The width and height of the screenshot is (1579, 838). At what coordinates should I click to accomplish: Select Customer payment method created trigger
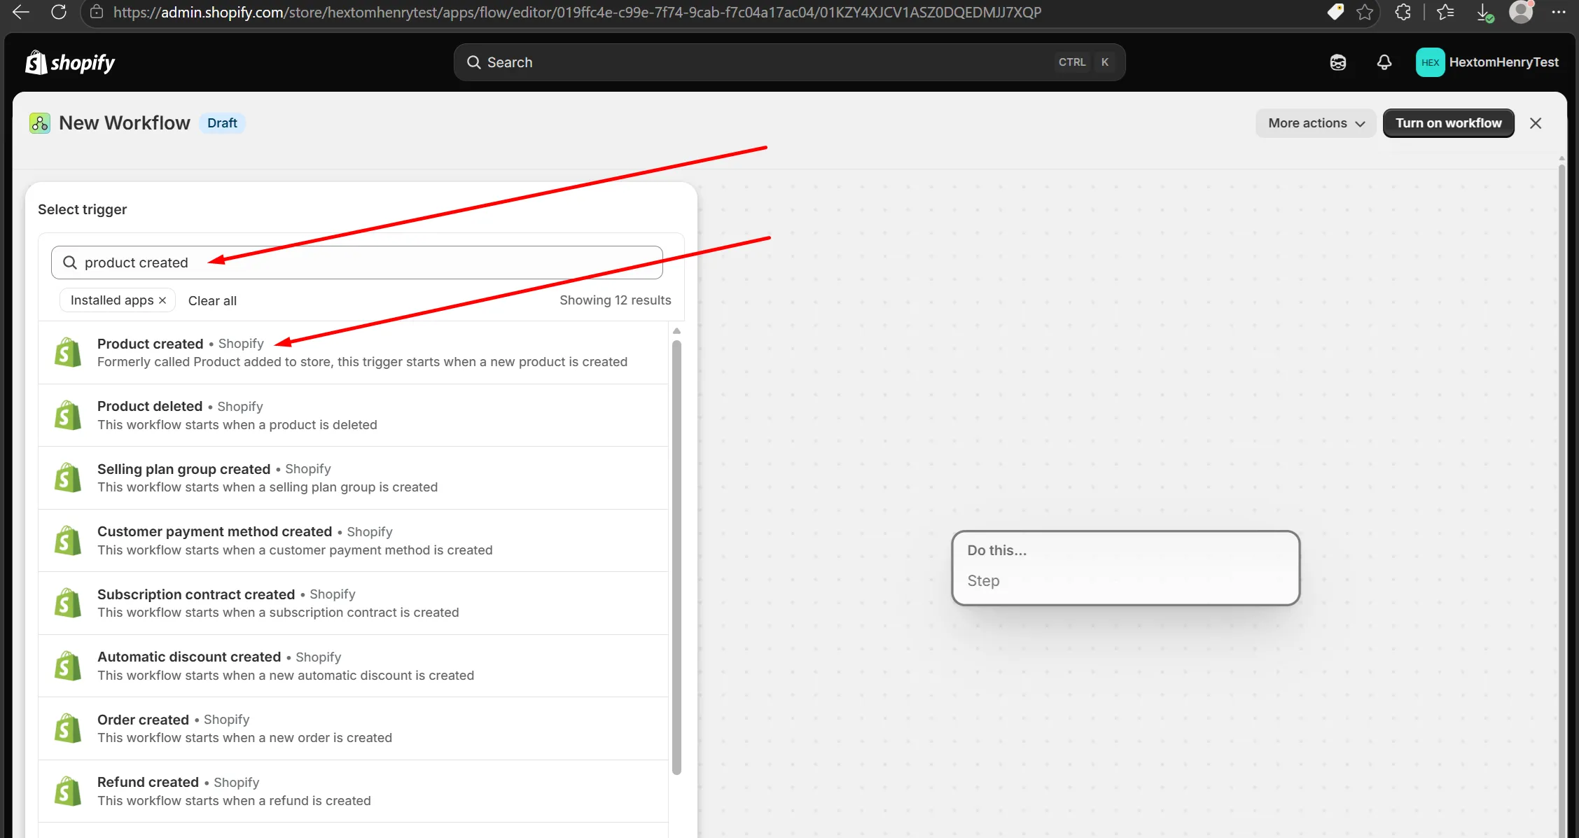pos(354,540)
